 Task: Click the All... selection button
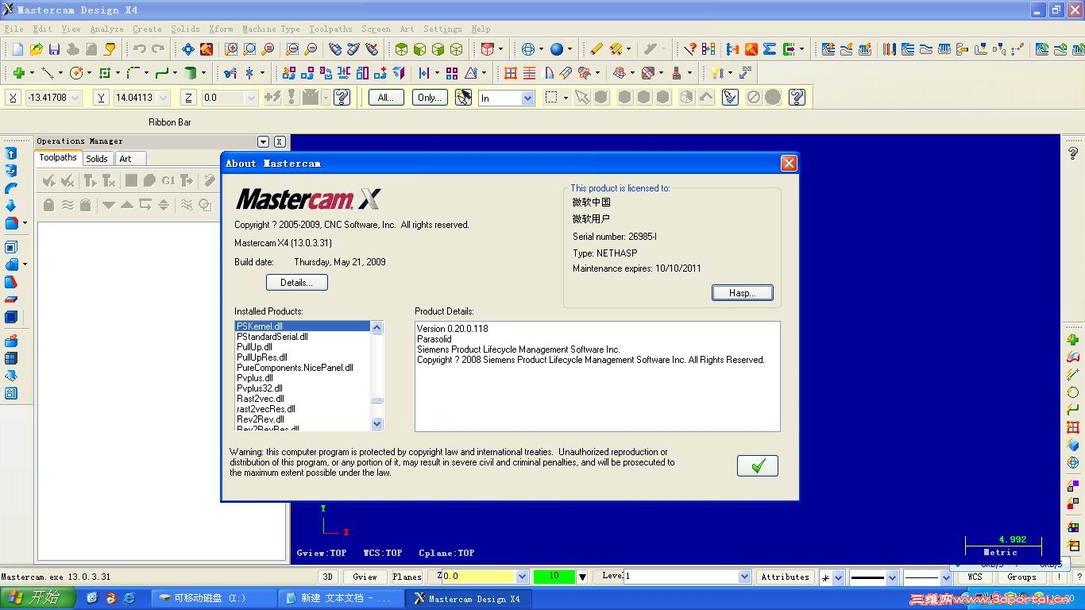[386, 98]
